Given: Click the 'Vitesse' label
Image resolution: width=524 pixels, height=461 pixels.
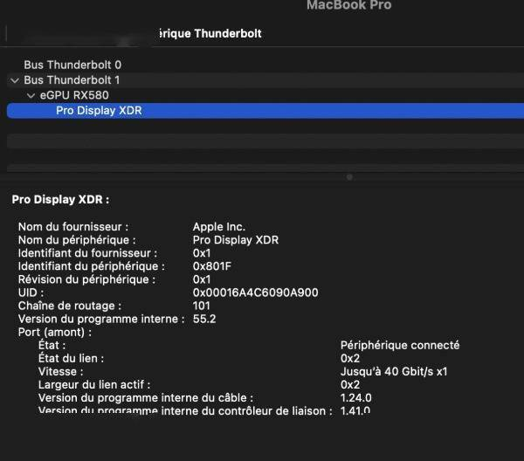Looking at the screenshot, I should tap(60, 372).
